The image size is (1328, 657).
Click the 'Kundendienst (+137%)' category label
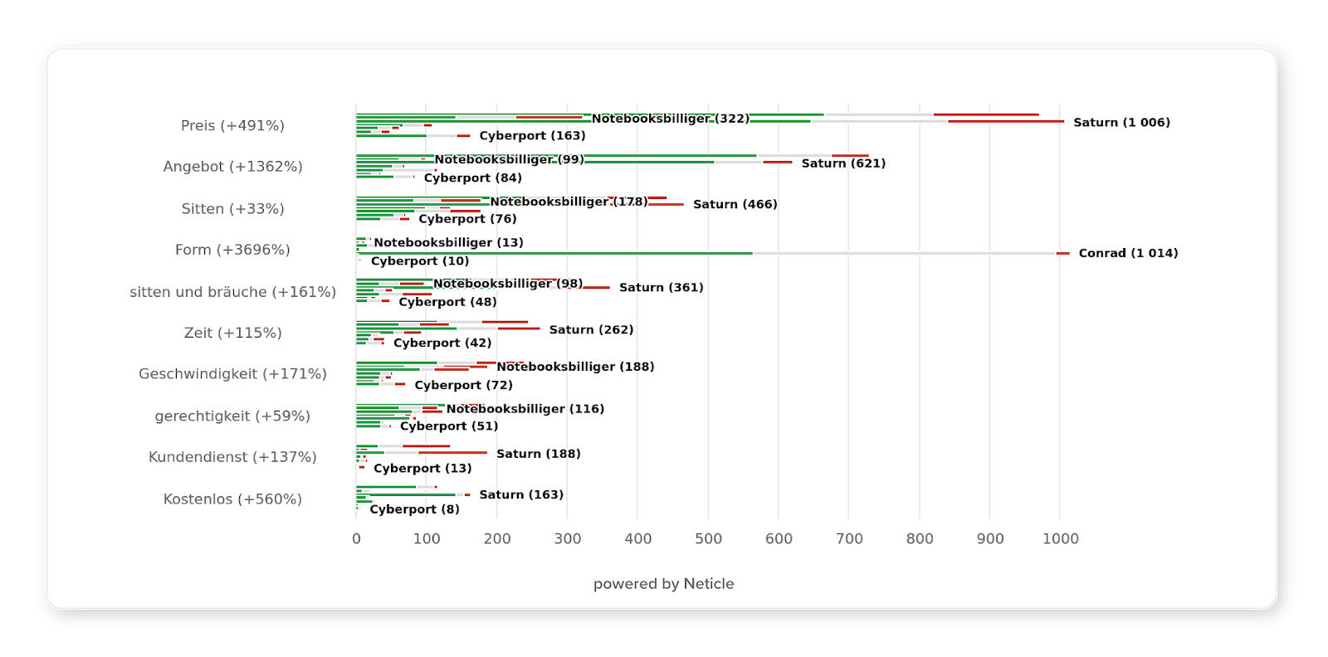point(232,457)
